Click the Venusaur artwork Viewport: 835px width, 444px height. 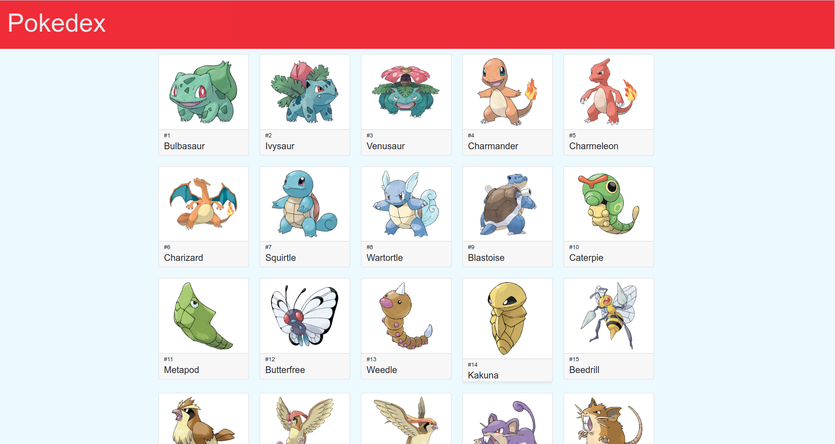coord(406,92)
